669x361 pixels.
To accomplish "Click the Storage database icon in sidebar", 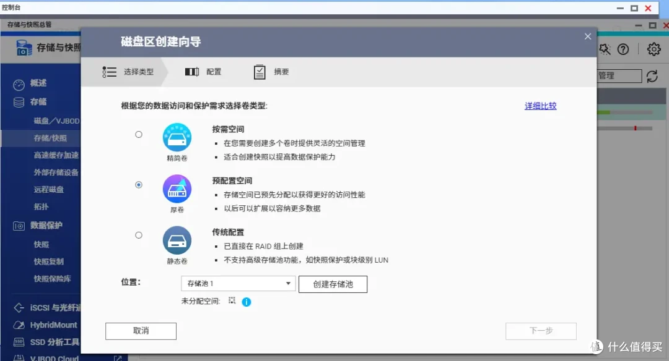I will (x=19, y=102).
